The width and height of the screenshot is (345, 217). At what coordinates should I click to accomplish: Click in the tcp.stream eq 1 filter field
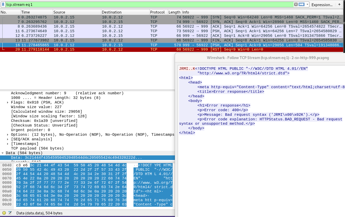click(x=149, y=5)
